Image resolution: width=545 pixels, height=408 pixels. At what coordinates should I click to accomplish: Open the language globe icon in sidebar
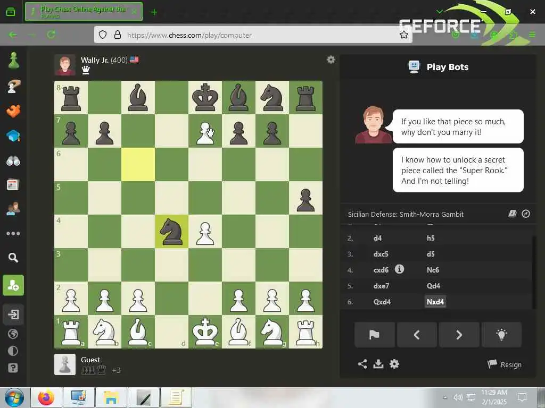pyautogui.click(x=13, y=334)
